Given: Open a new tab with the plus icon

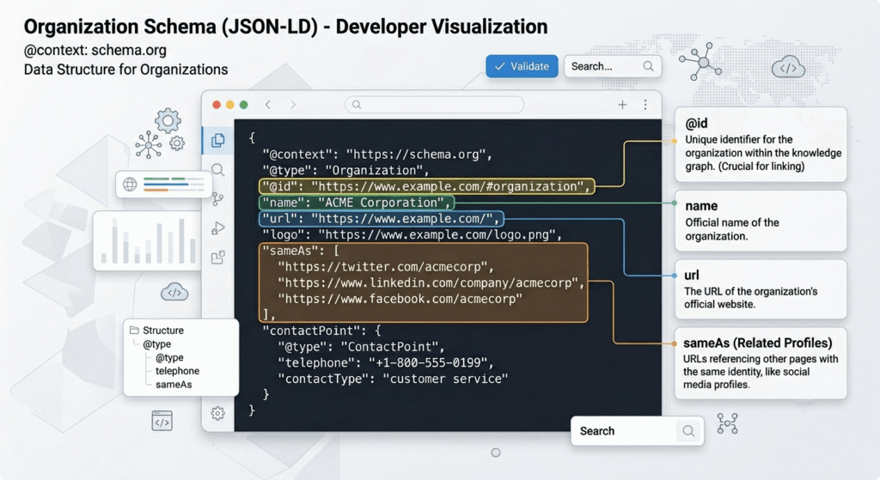Looking at the screenshot, I should (x=622, y=104).
